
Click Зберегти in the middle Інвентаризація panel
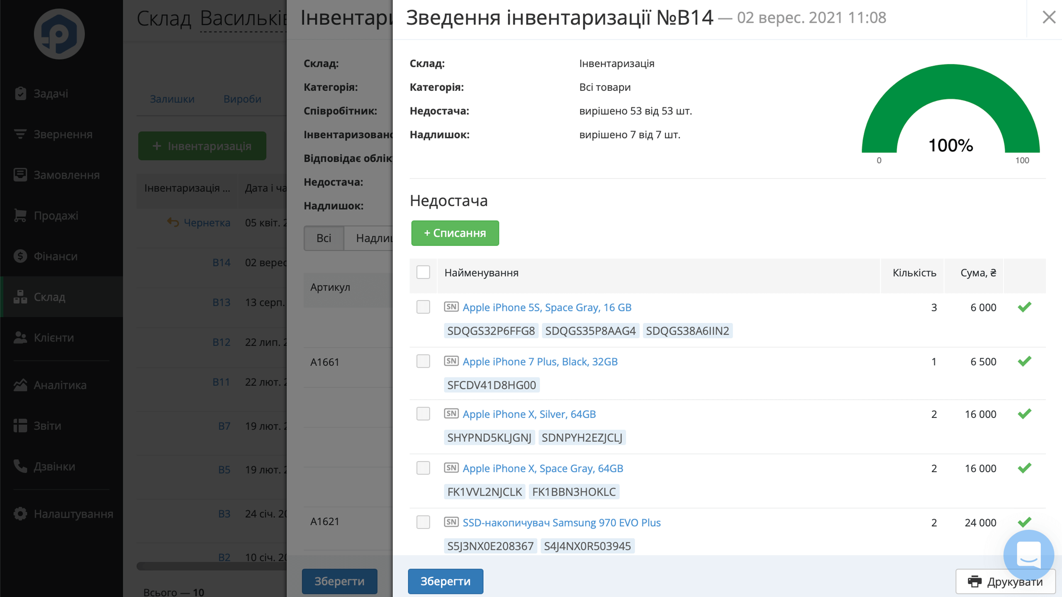pyautogui.click(x=339, y=581)
